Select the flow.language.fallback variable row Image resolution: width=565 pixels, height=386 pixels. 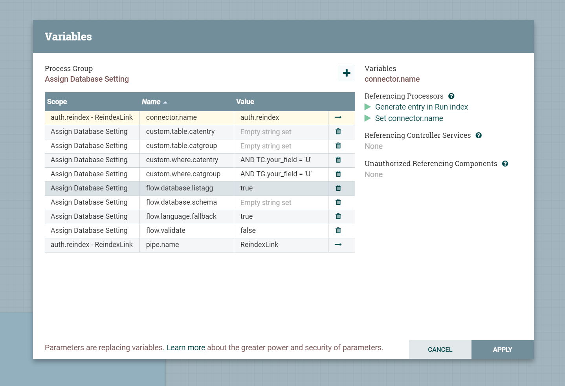pos(181,216)
